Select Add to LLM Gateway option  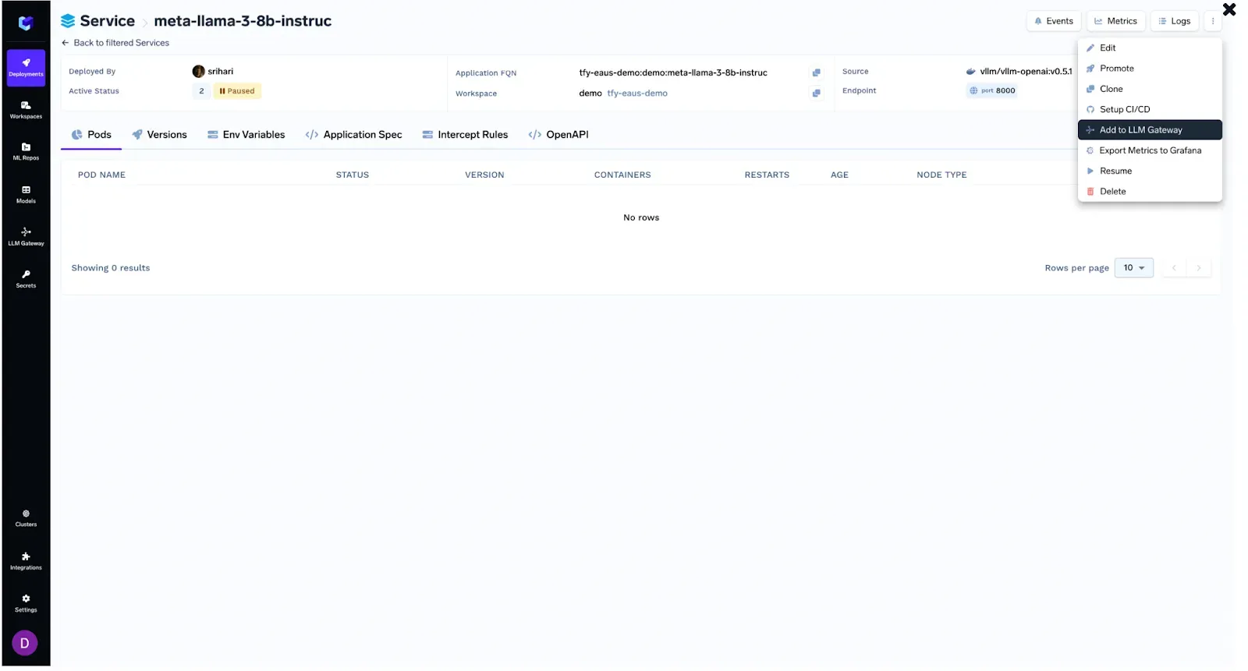point(1150,130)
